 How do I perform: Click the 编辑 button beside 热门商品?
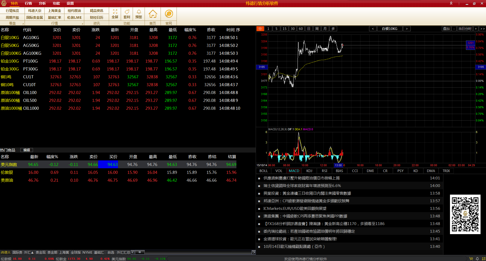pyautogui.click(x=27, y=150)
